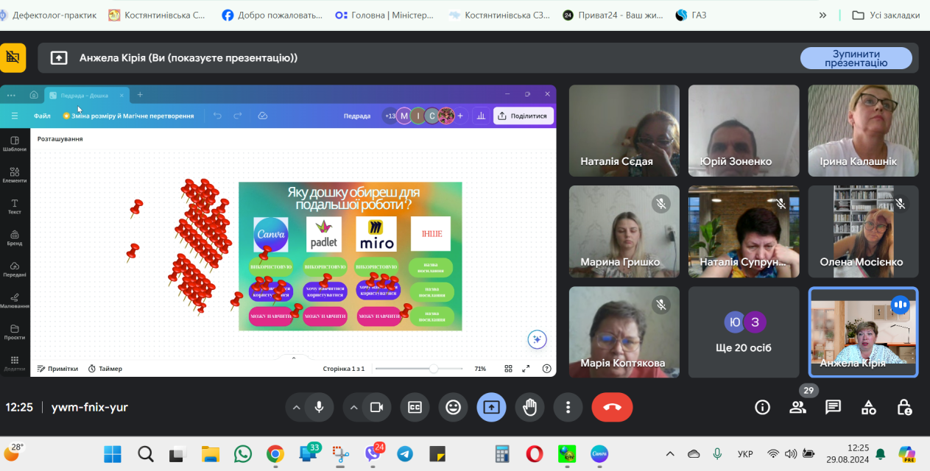Turn on closed captions
The height and width of the screenshot is (471, 930).
pos(415,407)
